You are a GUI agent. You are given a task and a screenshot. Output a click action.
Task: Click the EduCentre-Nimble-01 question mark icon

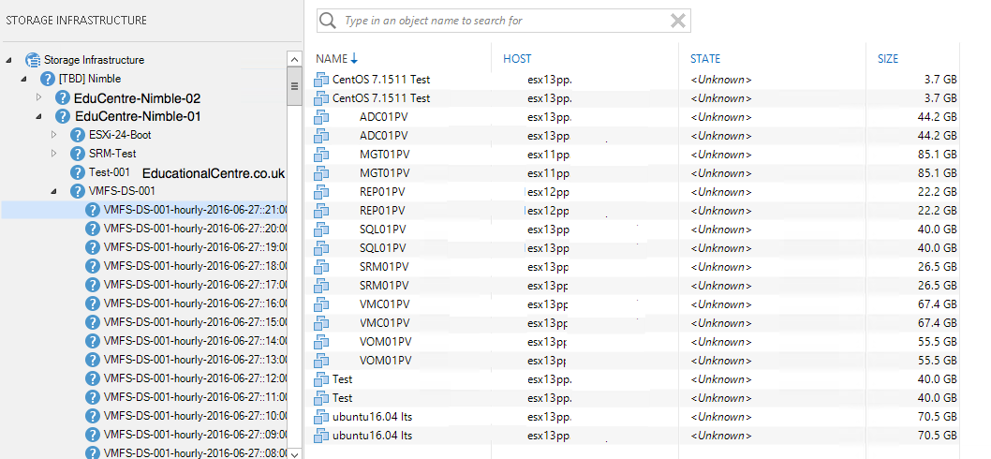[x=63, y=116]
